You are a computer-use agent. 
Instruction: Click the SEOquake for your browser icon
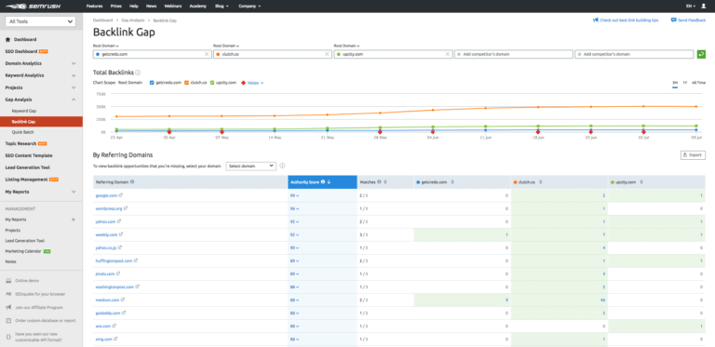point(8,294)
